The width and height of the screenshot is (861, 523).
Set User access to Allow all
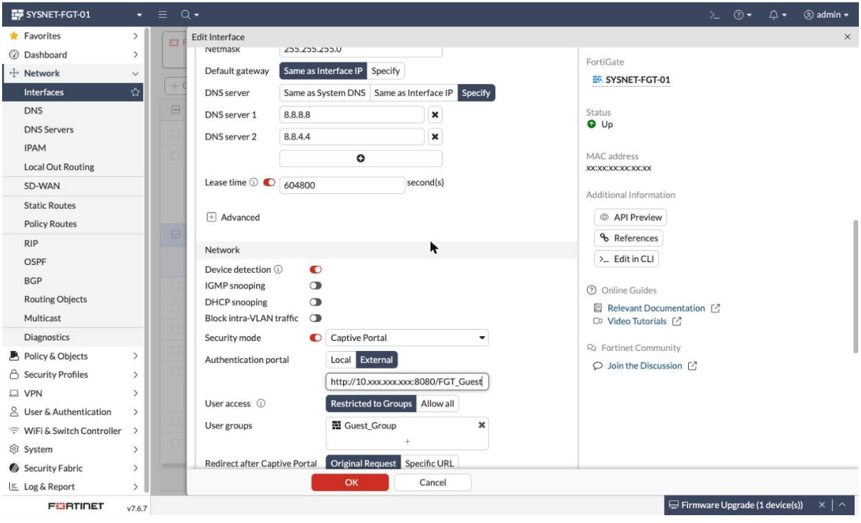click(x=438, y=404)
